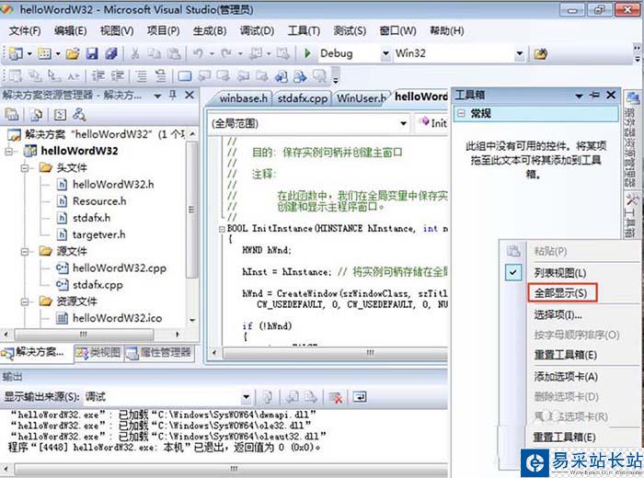Click the New Project toolbar icon

(16, 53)
